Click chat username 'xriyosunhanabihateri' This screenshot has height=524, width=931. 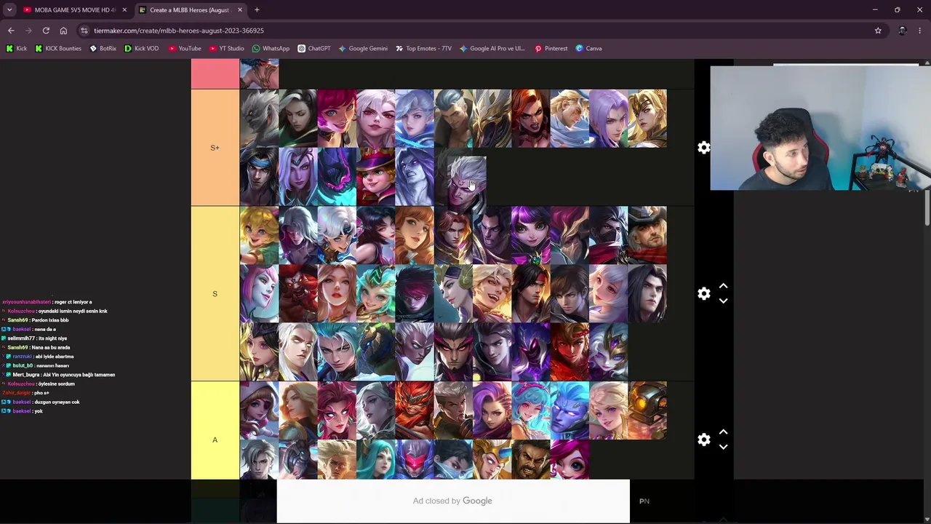pyautogui.click(x=27, y=302)
